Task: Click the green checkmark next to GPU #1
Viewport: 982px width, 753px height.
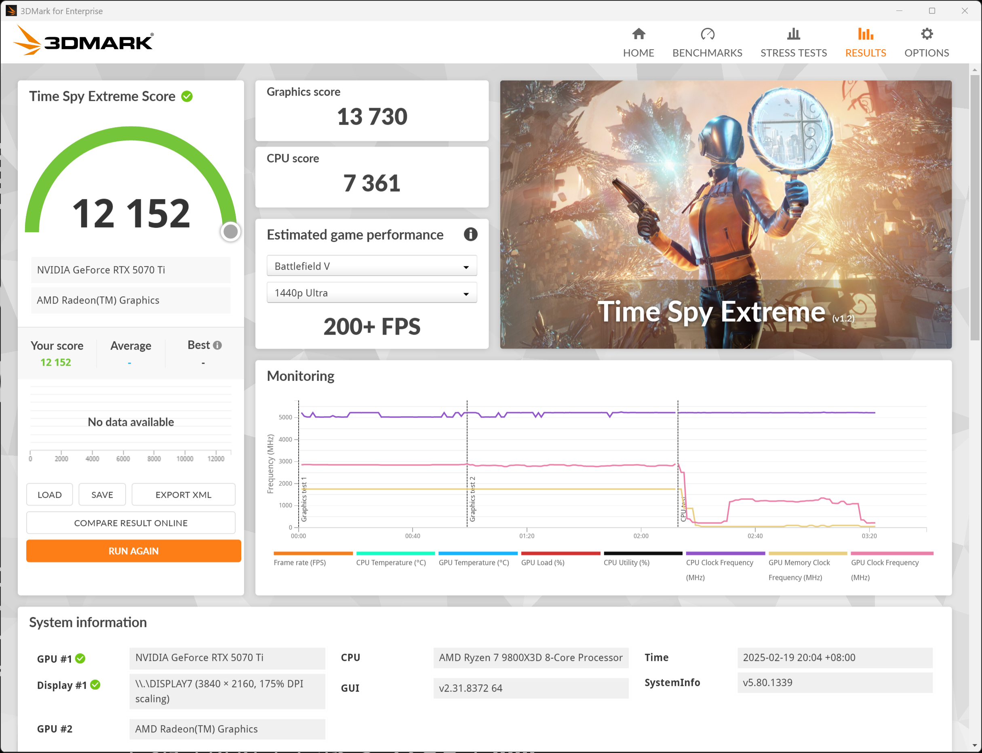Action: [x=80, y=659]
